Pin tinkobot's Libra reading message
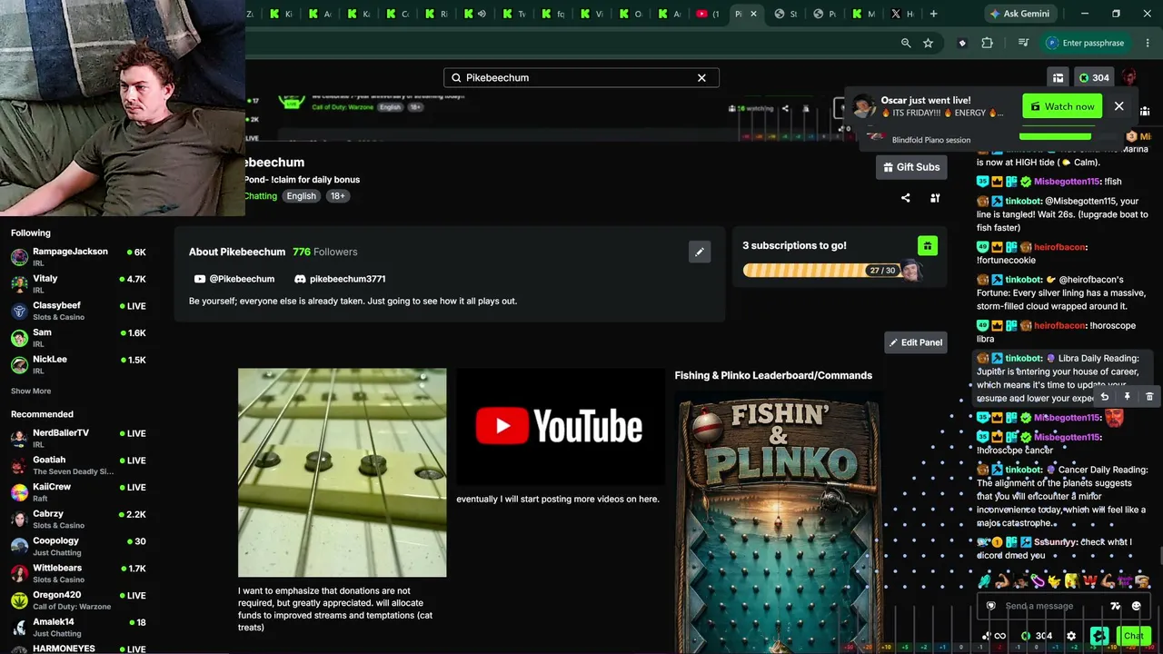This screenshot has height=654, width=1163. pos(1127,397)
